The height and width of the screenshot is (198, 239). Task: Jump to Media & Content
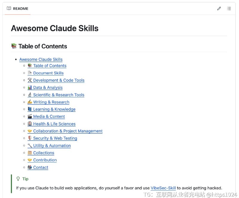point(49,116)
